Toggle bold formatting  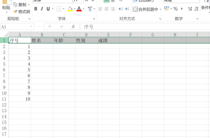point(36,9)
